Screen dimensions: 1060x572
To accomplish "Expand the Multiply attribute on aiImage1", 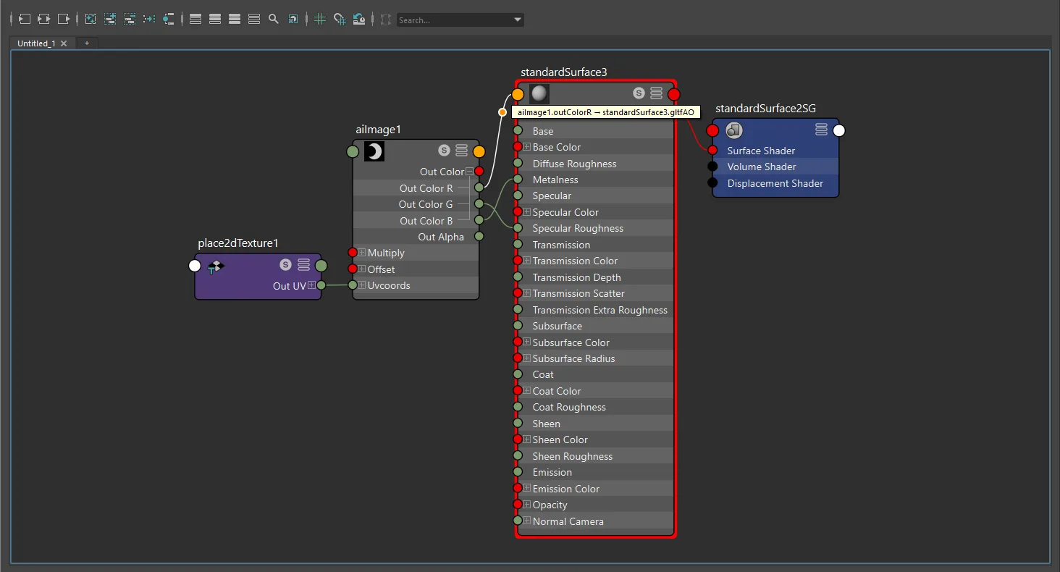I will (x=362, y=253).
